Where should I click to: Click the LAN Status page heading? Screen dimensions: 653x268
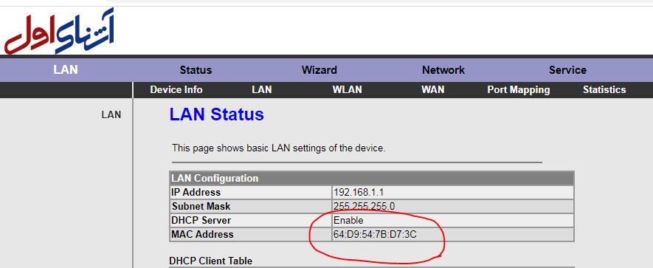[216, 114]
